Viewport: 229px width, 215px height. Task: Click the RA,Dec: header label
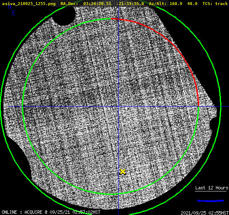[x=69, y=4]
